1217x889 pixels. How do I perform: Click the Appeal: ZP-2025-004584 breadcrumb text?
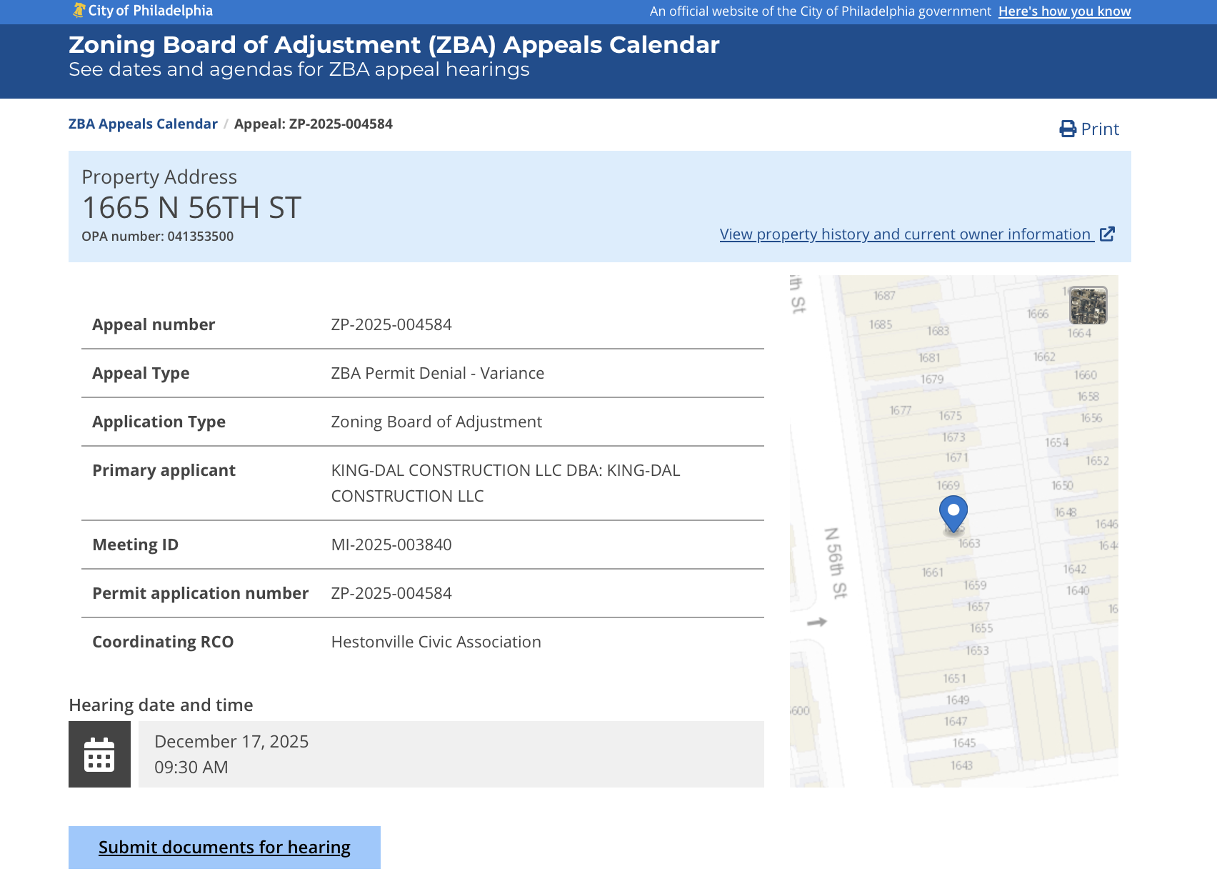coord(314,124)
